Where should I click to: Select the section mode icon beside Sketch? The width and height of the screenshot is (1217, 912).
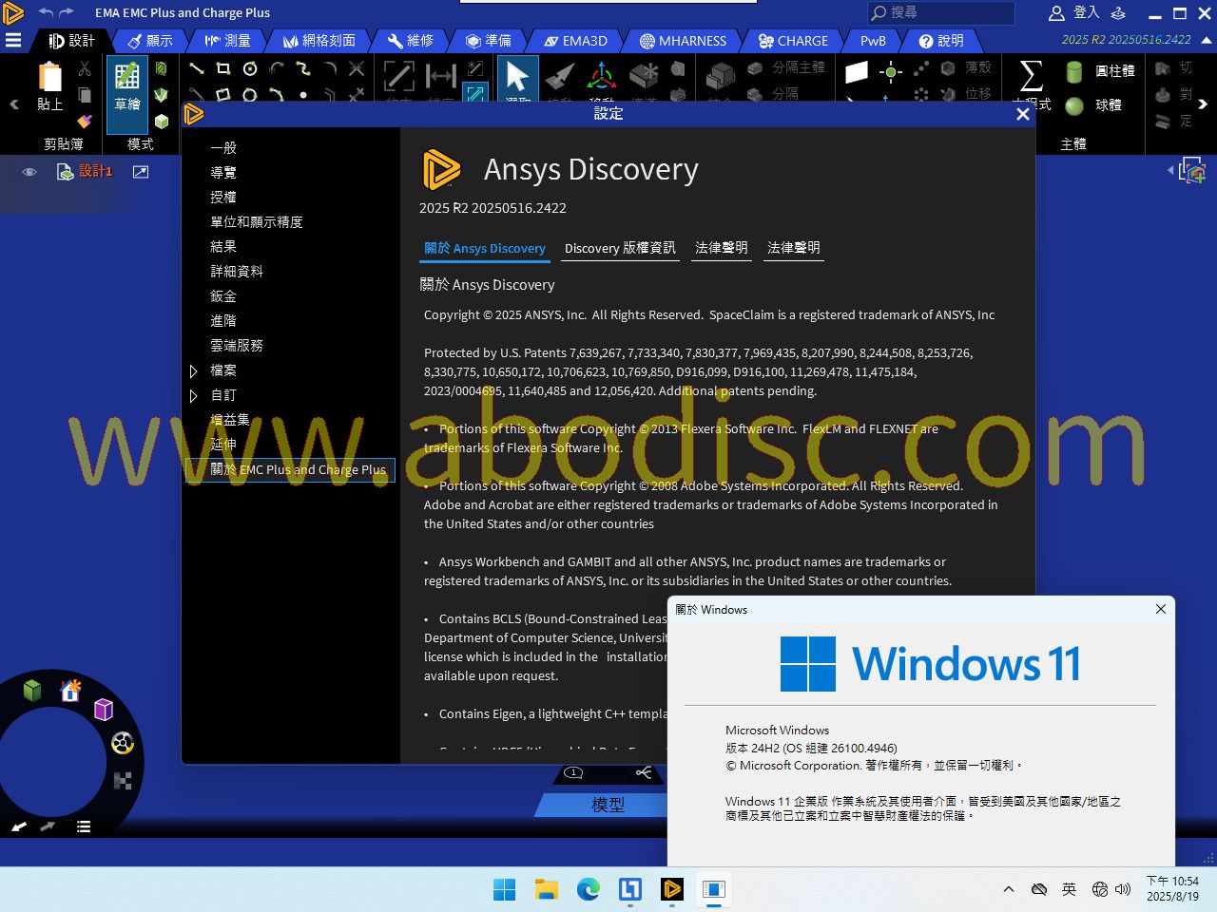pos(162,68)
